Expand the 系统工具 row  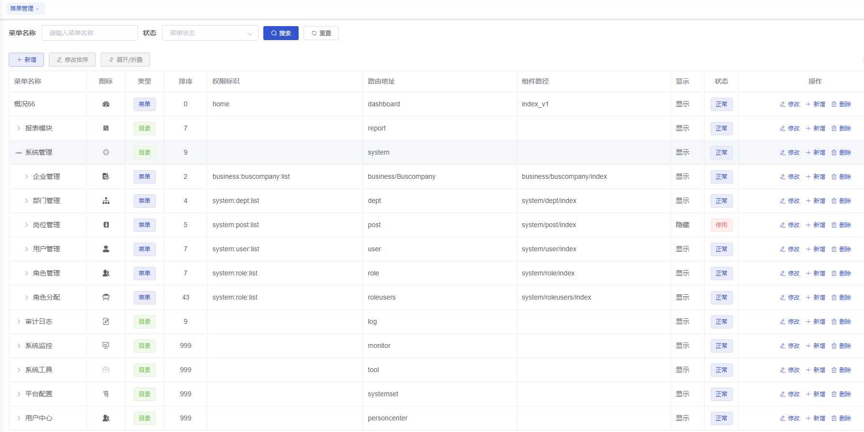pos(19,370)
